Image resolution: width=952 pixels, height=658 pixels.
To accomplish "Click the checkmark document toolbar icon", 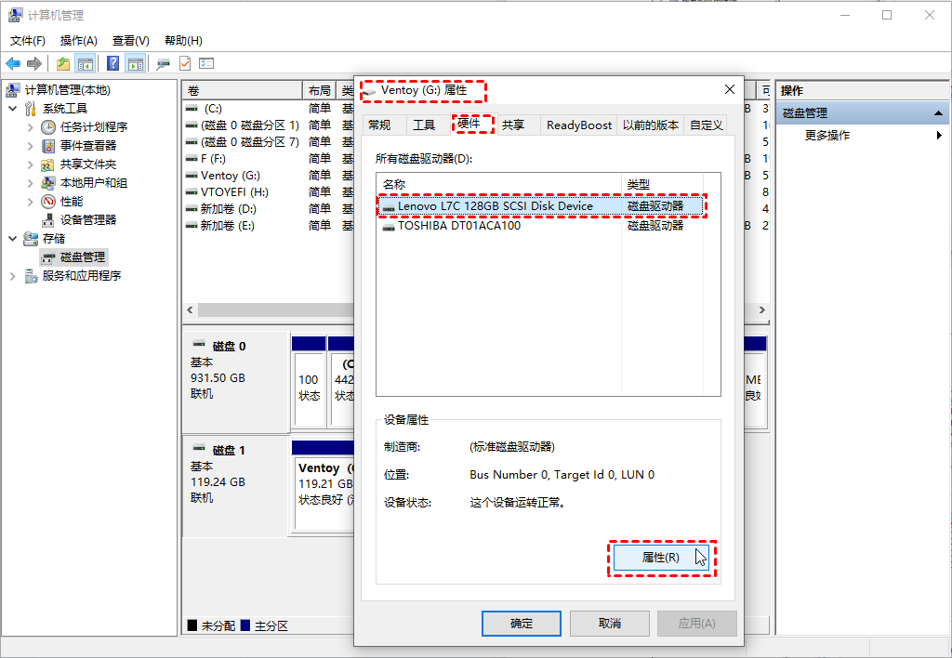I will click(x=185, y=63).
